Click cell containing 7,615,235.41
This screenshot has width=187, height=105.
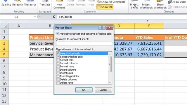[149, 43]
